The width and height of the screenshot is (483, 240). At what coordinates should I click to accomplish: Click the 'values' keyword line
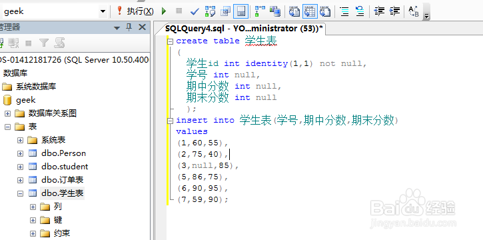(x=192, y=131)
